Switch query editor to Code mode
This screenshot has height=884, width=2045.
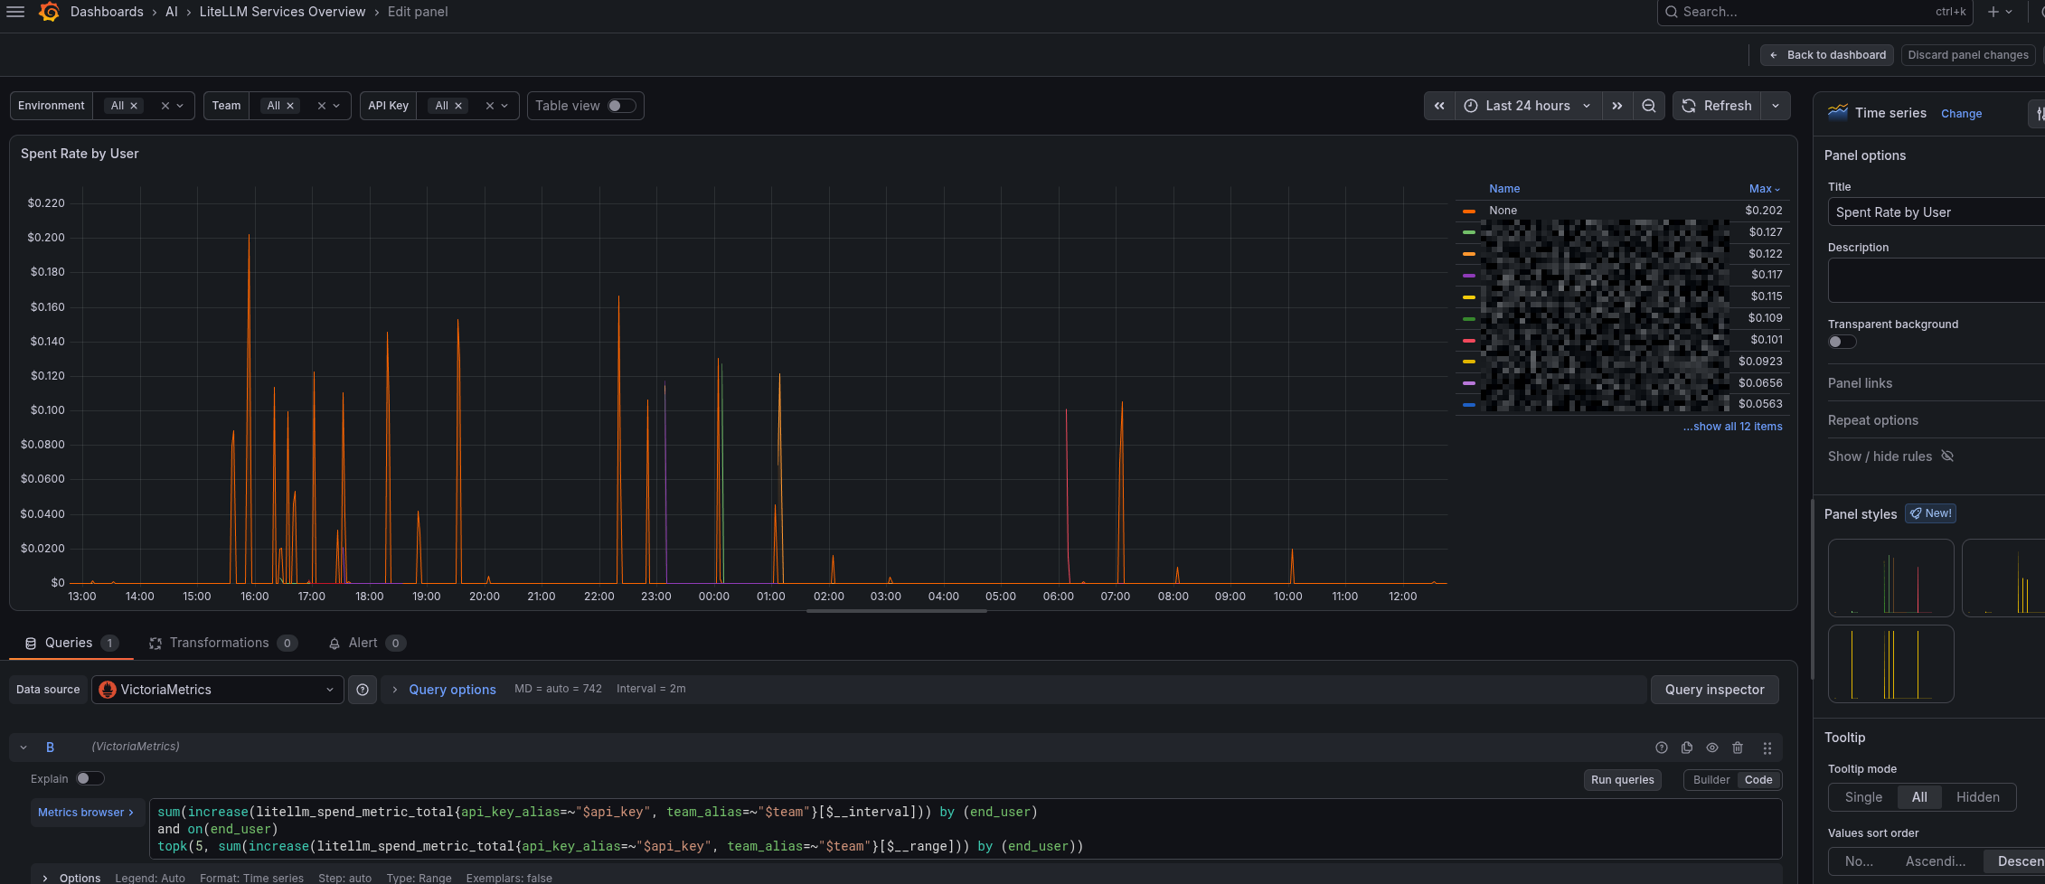(x=1758, y=780)
